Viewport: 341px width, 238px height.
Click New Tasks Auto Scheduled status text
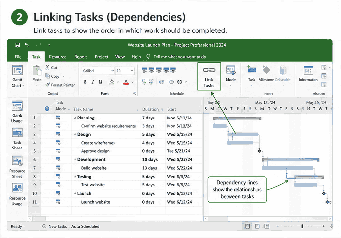pos(74,226)
